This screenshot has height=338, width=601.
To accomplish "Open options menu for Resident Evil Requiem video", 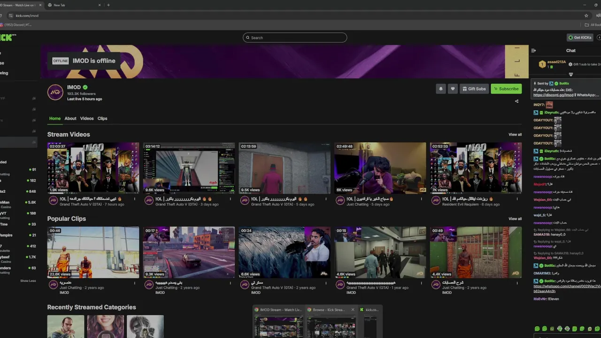I will pyautogui.click(x=517, y=199).
